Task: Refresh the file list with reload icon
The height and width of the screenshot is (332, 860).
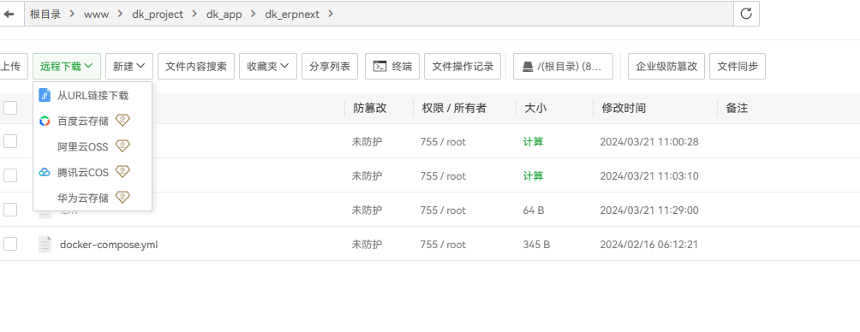Action: [746, 14]
